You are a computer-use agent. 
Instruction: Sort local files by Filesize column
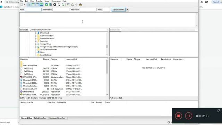46,59
